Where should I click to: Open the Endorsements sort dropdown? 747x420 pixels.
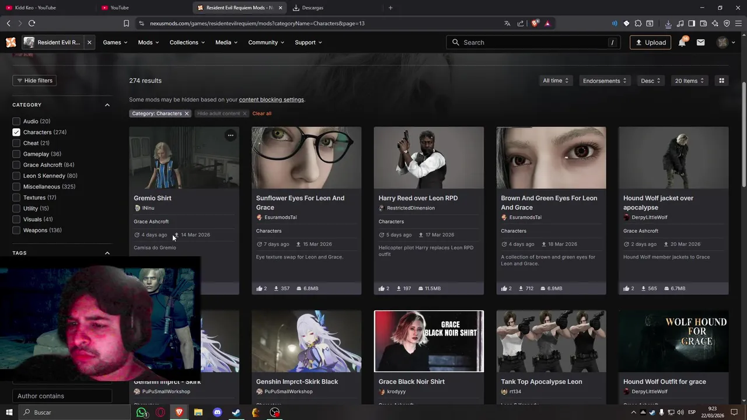click(604, 80)
